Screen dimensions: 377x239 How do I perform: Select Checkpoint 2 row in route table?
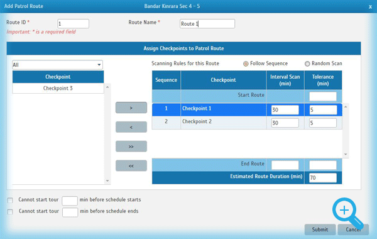coord(247,123)
